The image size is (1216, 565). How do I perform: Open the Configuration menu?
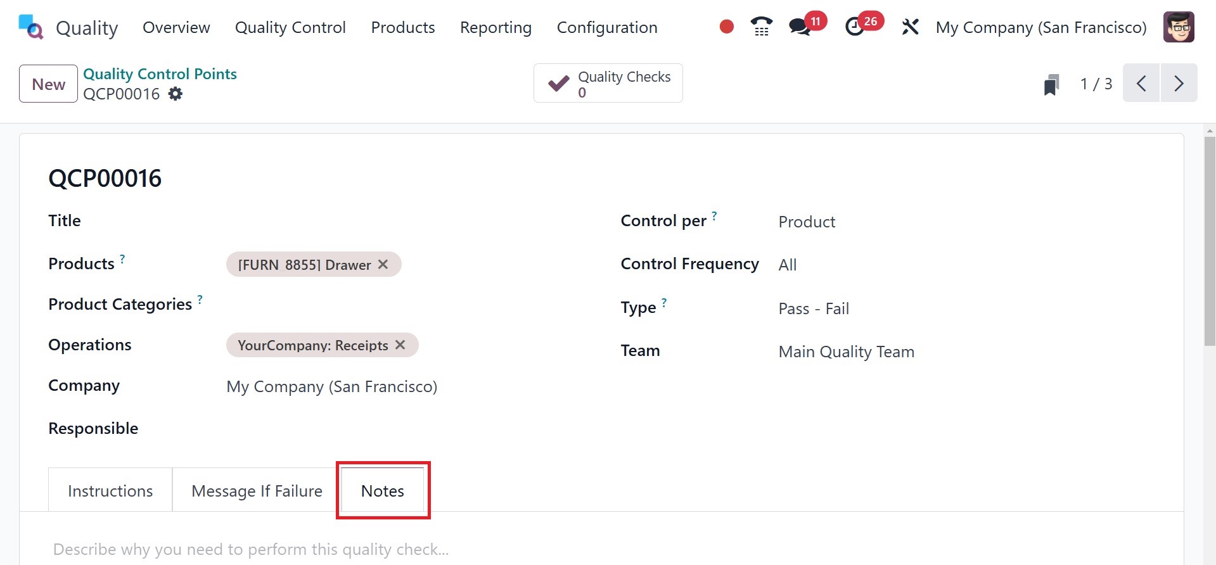[607, 27]
